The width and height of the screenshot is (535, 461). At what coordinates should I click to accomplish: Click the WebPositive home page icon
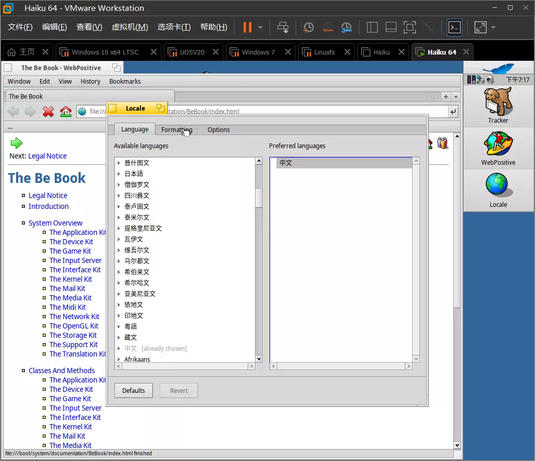pos(66,112)
